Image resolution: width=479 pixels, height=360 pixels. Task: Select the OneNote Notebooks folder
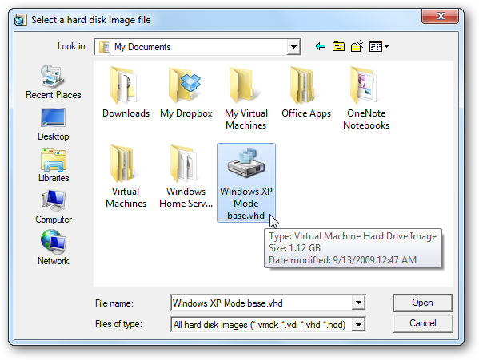[366, 98]
